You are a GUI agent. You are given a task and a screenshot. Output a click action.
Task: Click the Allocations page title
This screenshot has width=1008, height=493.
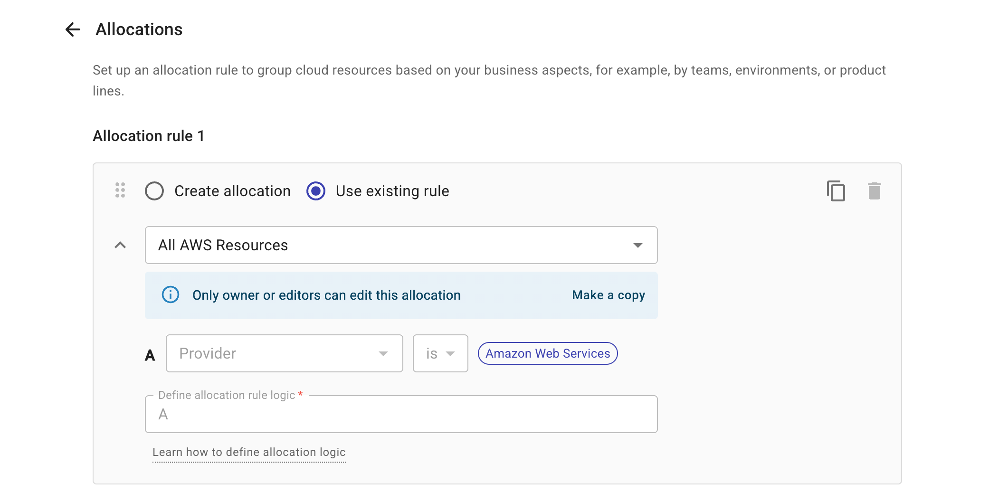click(x=139, y=29)
